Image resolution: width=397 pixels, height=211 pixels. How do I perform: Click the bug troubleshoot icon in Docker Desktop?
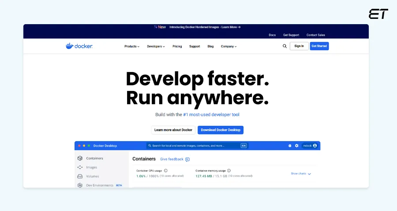[x=290, y=146]
